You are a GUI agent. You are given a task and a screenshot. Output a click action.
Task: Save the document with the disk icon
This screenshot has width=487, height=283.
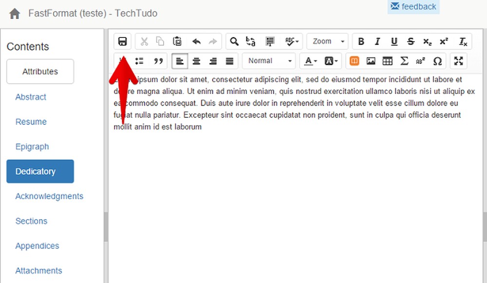point(122,41)
